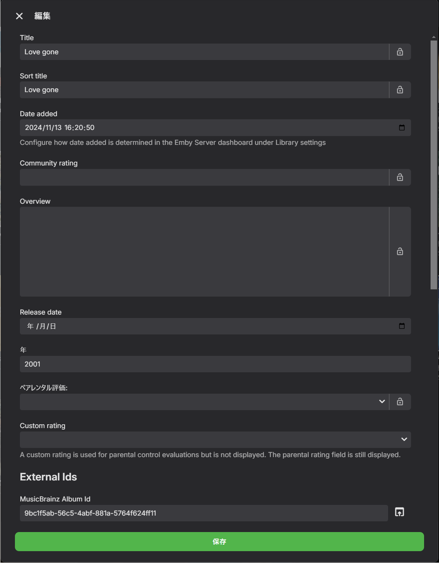Open MusicBrainz Album Id external link
This screenshot has height=563, width=439.
400,512
